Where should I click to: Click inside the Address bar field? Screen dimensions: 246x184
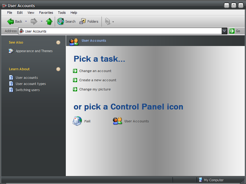(x=123, y=31)
